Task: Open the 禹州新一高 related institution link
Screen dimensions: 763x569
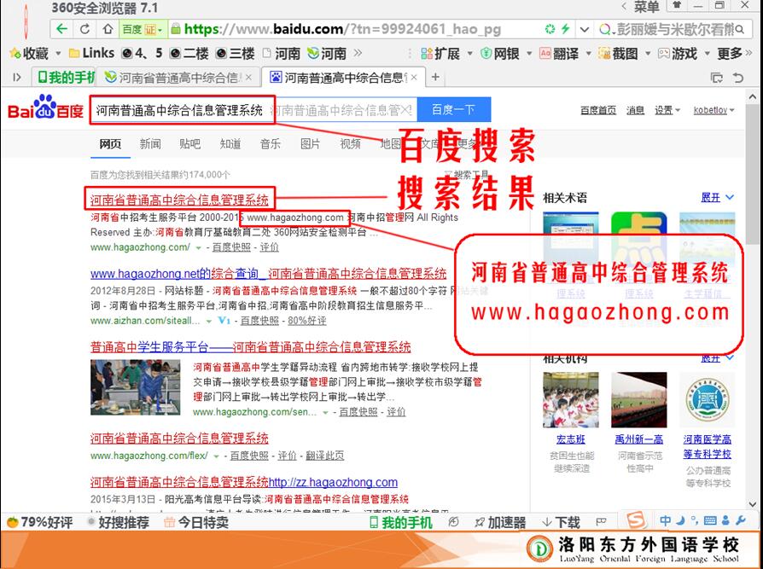Action: [639, 439]
